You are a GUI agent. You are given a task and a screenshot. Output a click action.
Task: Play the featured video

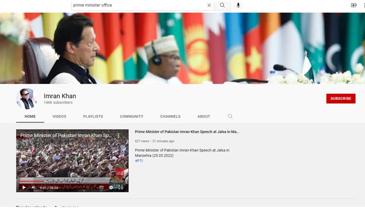[x=24, y=187]
